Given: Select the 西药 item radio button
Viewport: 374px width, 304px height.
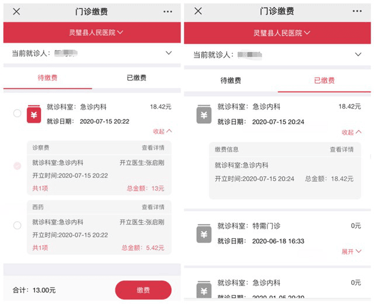Looking at the screenshot, I should [x=18, y=225].
